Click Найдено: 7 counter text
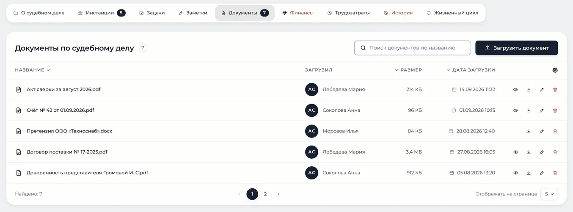Image resolution: width=573 pixels, height=212 pixels. pyautogui.click(x=28, y=194)
